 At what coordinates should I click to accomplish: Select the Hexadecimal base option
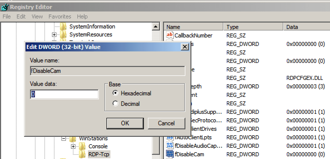[x=115, y=93]
